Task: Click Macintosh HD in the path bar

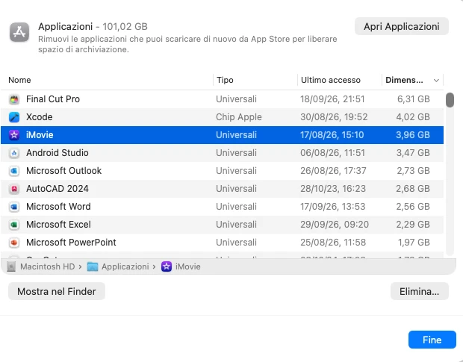Action: tap(47, 266)
